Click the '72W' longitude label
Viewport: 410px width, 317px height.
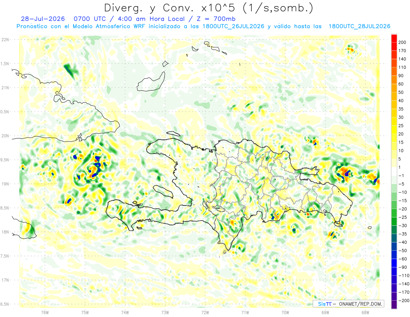205,312
